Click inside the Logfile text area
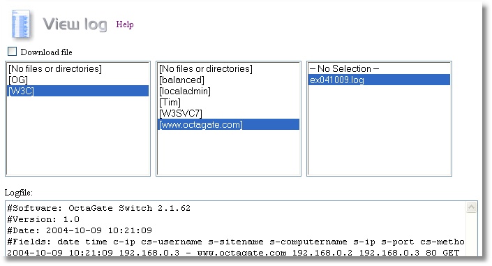 [235, 229]
